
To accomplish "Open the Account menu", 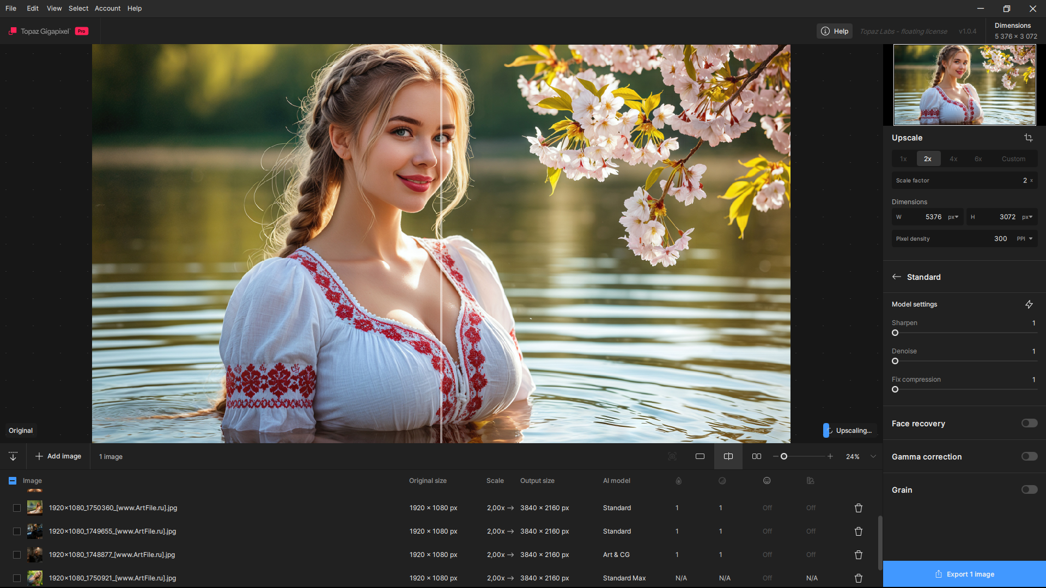I will pos(107,8).
